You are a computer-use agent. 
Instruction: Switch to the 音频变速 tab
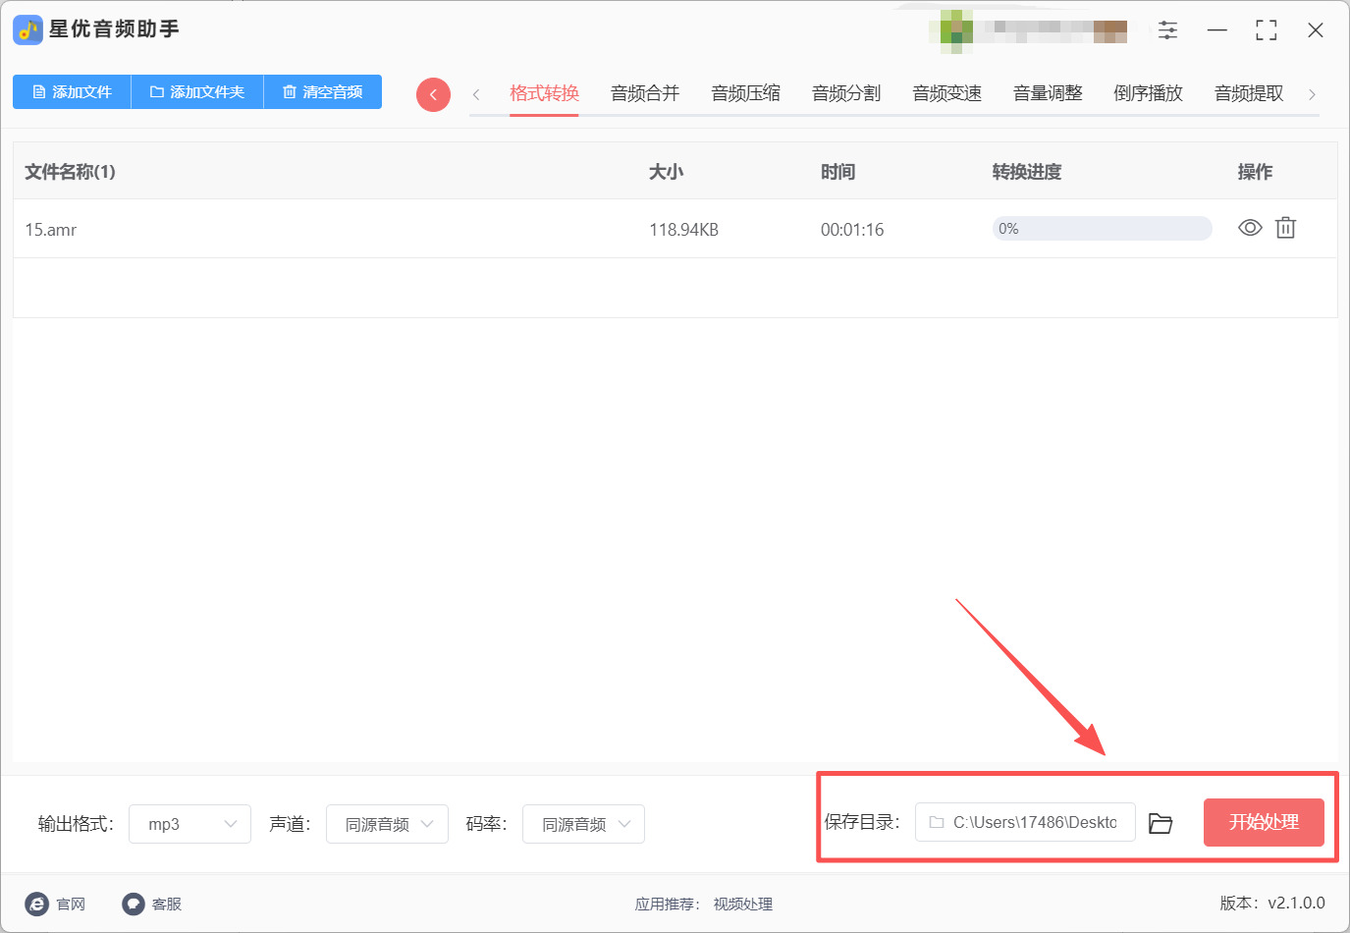[x=946, y=93]
